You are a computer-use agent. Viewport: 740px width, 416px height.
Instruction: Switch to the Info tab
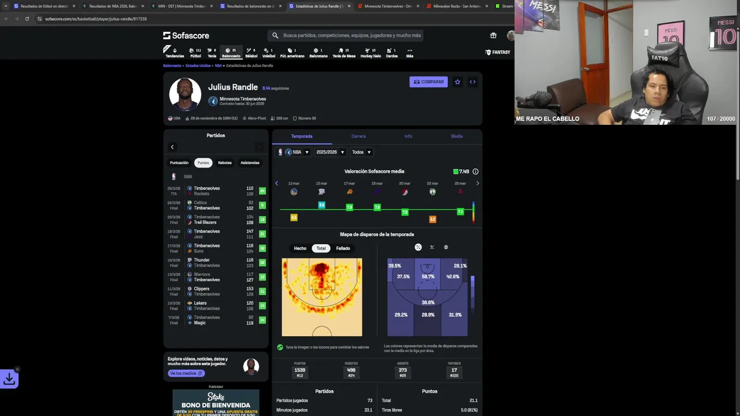click(408, 136)
